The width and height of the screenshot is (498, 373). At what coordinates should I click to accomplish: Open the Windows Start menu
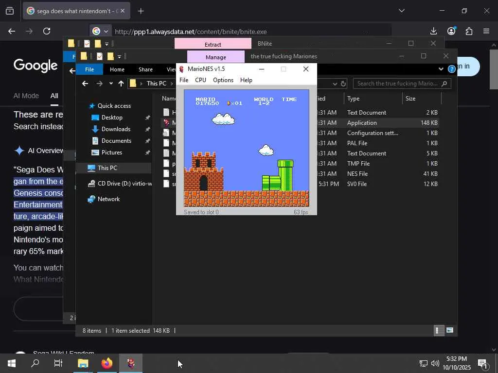point(12,363)
